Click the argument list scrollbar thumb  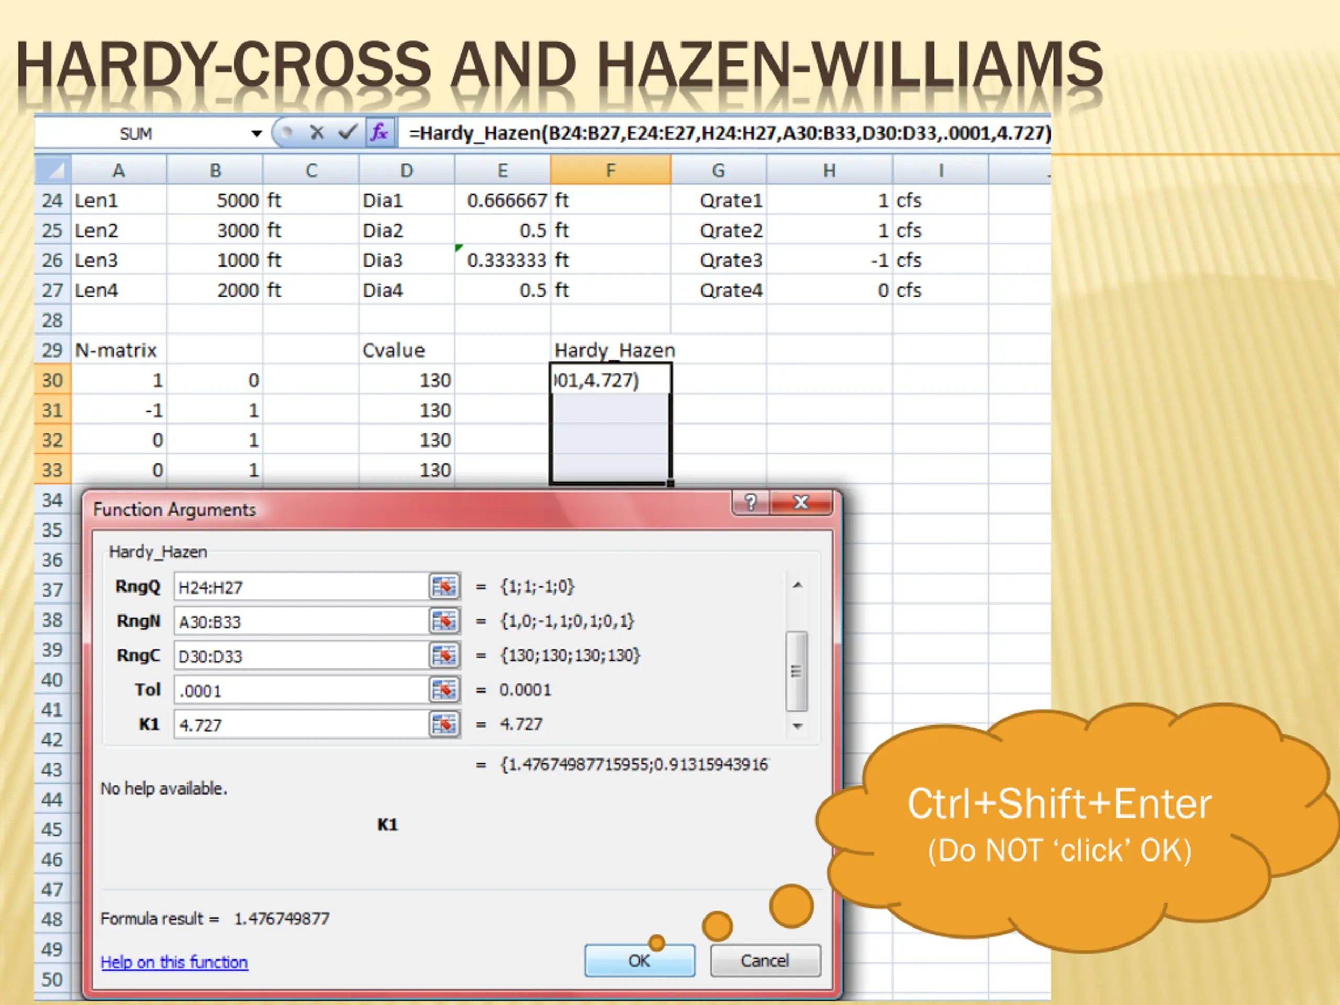797,671
